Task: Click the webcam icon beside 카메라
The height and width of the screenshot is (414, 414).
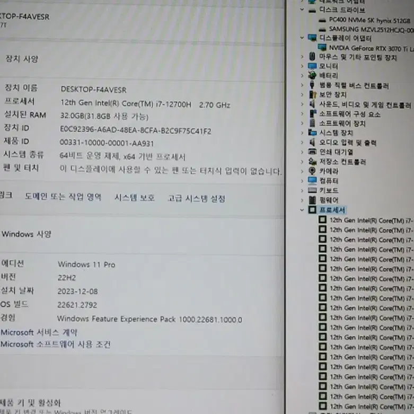Action: tap(312, 171)
